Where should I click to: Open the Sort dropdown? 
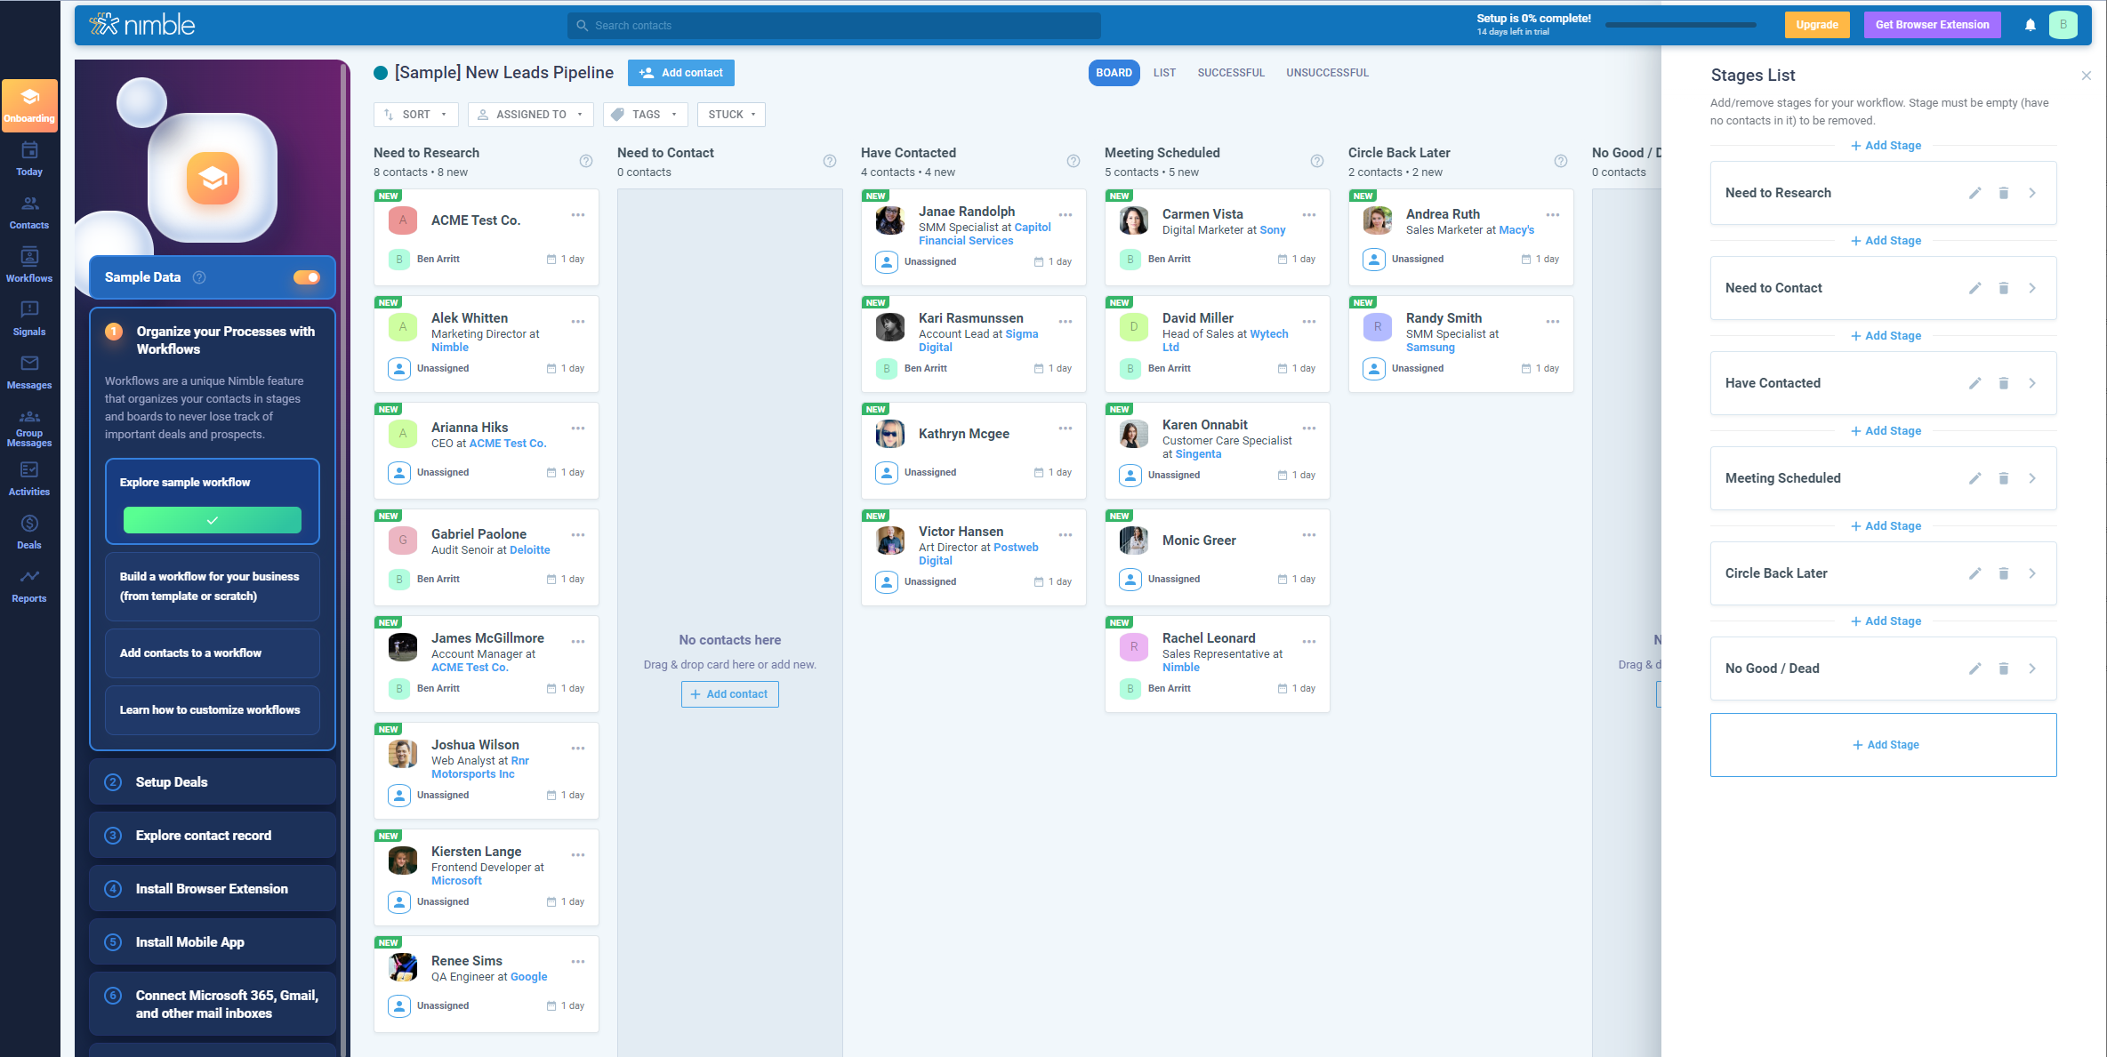[x=416, y=115]
